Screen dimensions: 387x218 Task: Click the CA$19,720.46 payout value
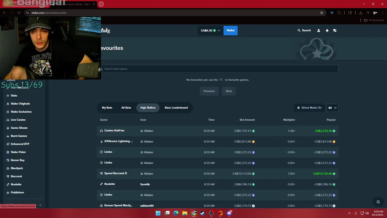(x=323, y=174)
